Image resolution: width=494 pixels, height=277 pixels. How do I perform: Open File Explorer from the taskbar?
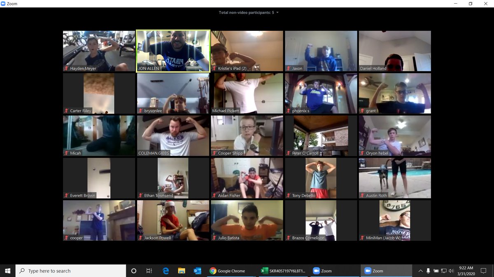click(x=182, y=271)
